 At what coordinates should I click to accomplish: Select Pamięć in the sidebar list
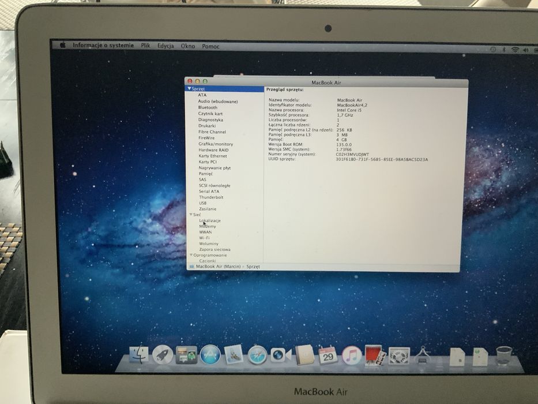pos(205,174)
